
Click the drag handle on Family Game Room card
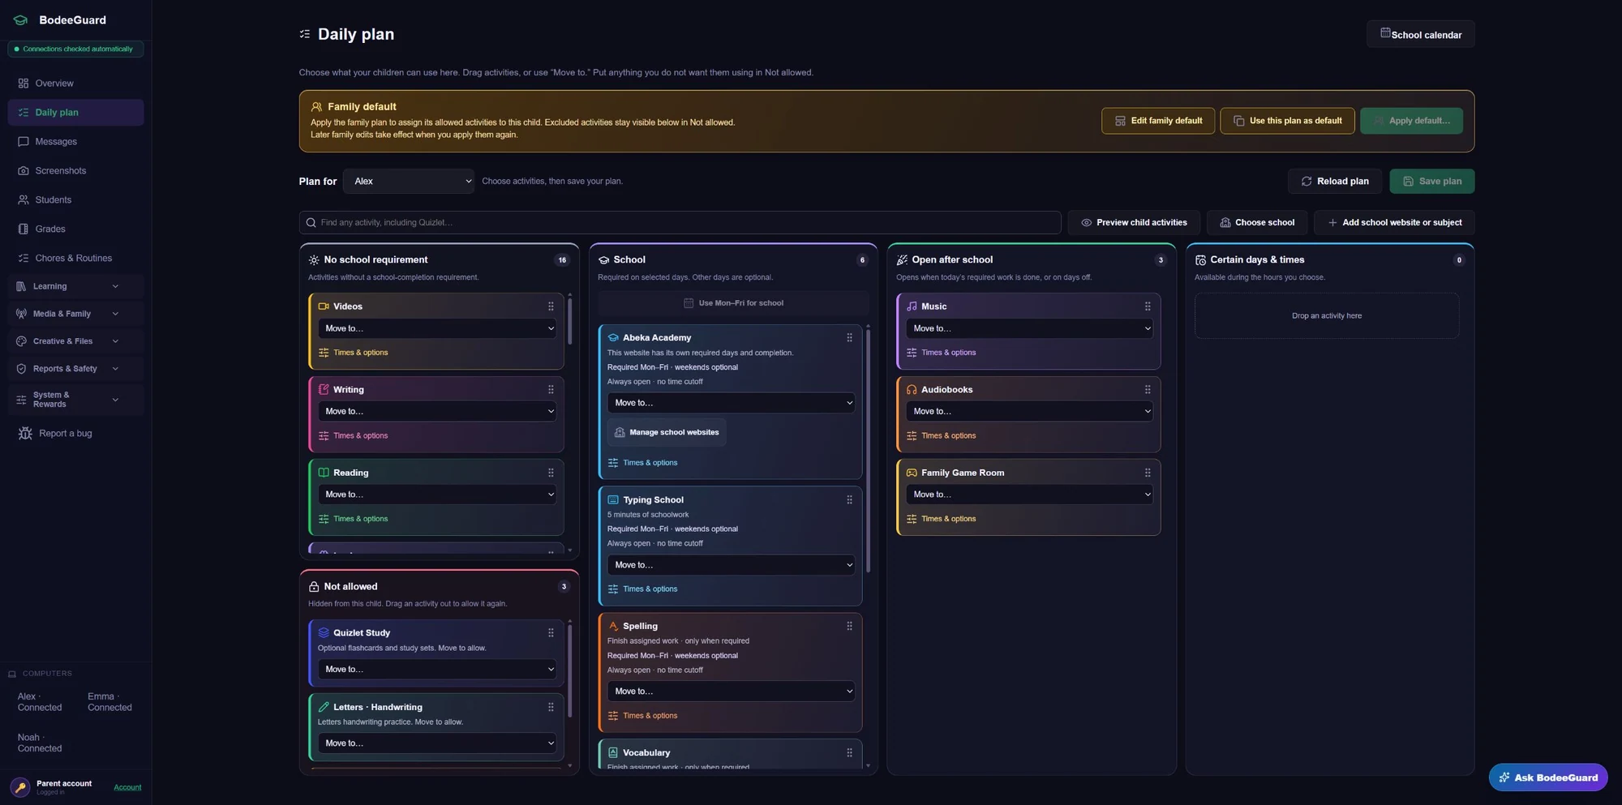1148,473
